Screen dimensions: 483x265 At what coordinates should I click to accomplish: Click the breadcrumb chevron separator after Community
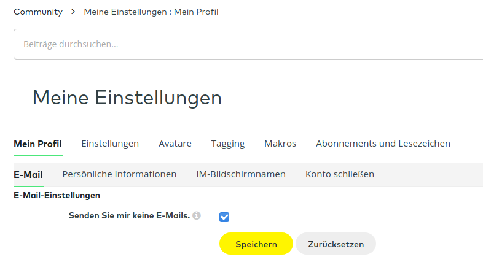pyautogui.click(x=73, y=12)
